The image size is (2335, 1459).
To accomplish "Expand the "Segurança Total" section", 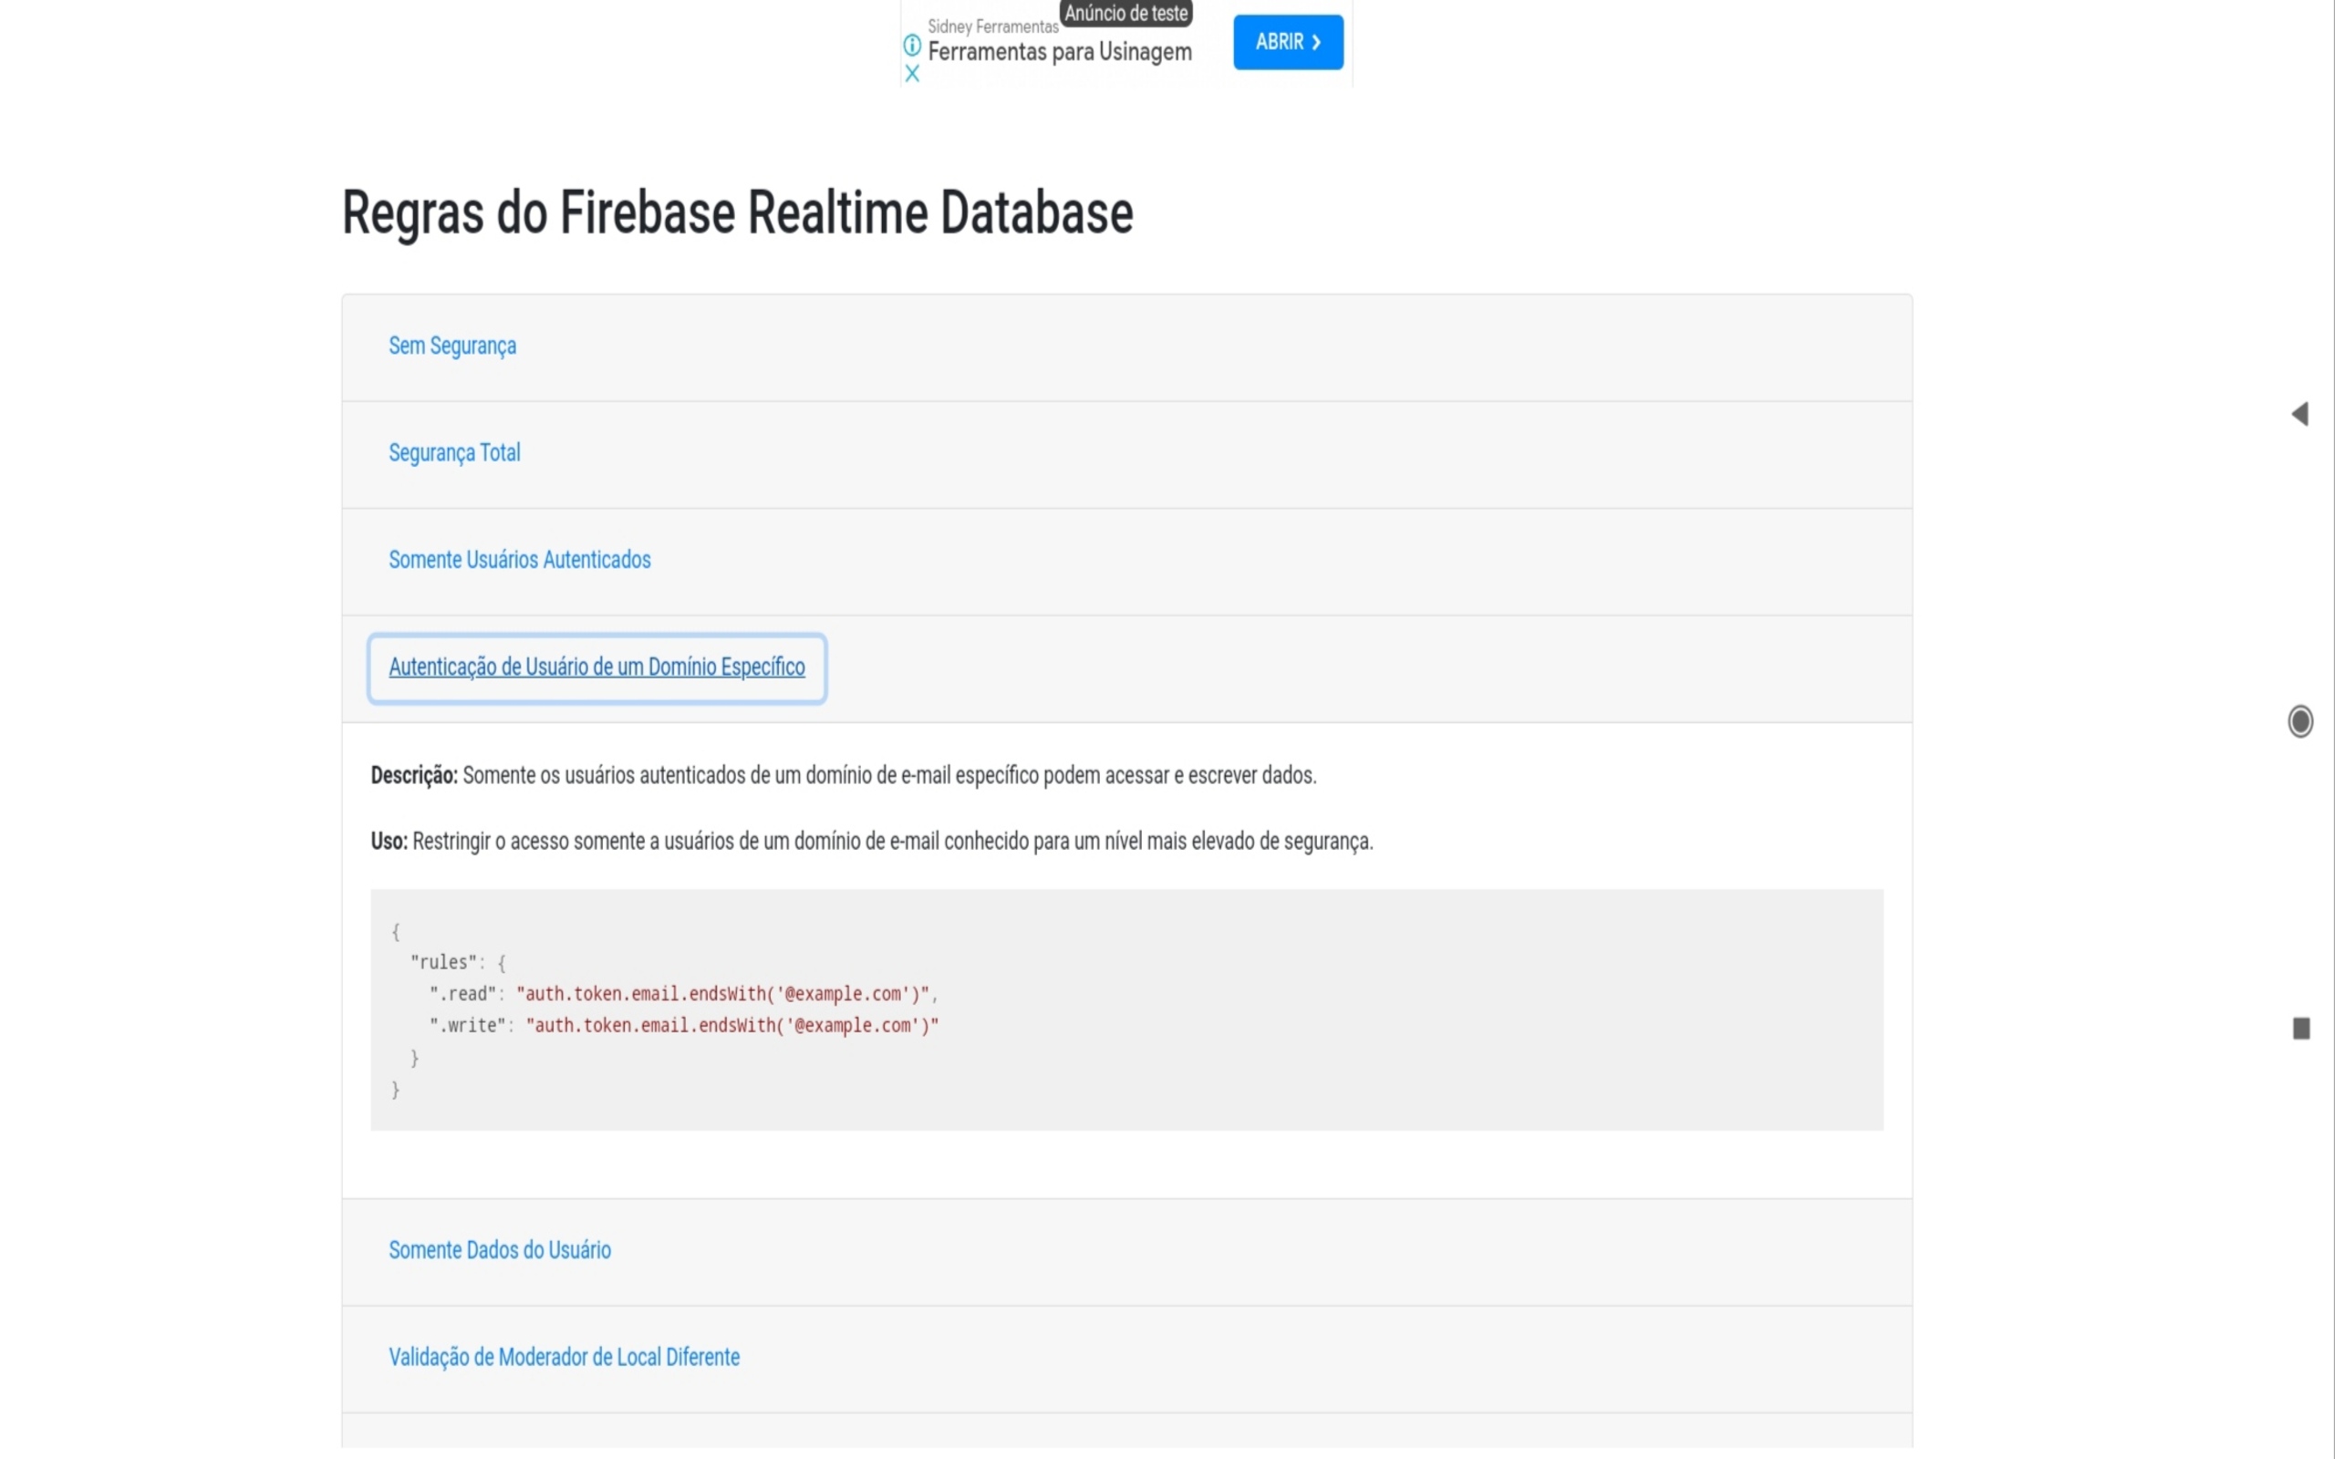I will pyautogui.click(x=454, y=452).
